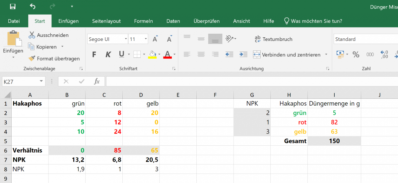Image resolution: width=398 pixels, height=183 pixels.
Task: Add a decimal place icon
Action: tap(384, 54)
